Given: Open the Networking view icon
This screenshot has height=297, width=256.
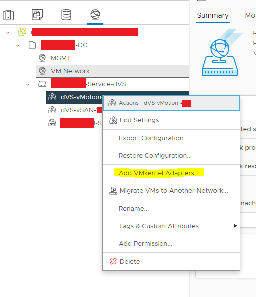Looking at the screenshot, I should pos(95,14).
